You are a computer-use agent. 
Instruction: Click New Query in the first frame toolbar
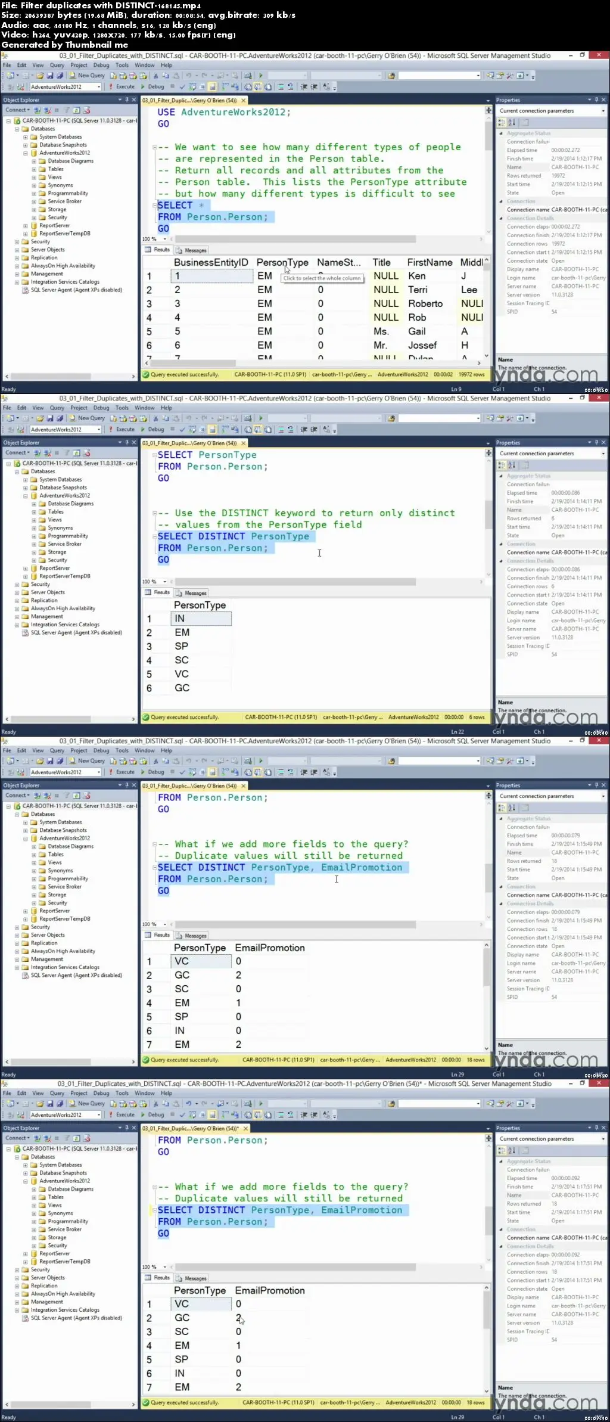coord(87,76)
